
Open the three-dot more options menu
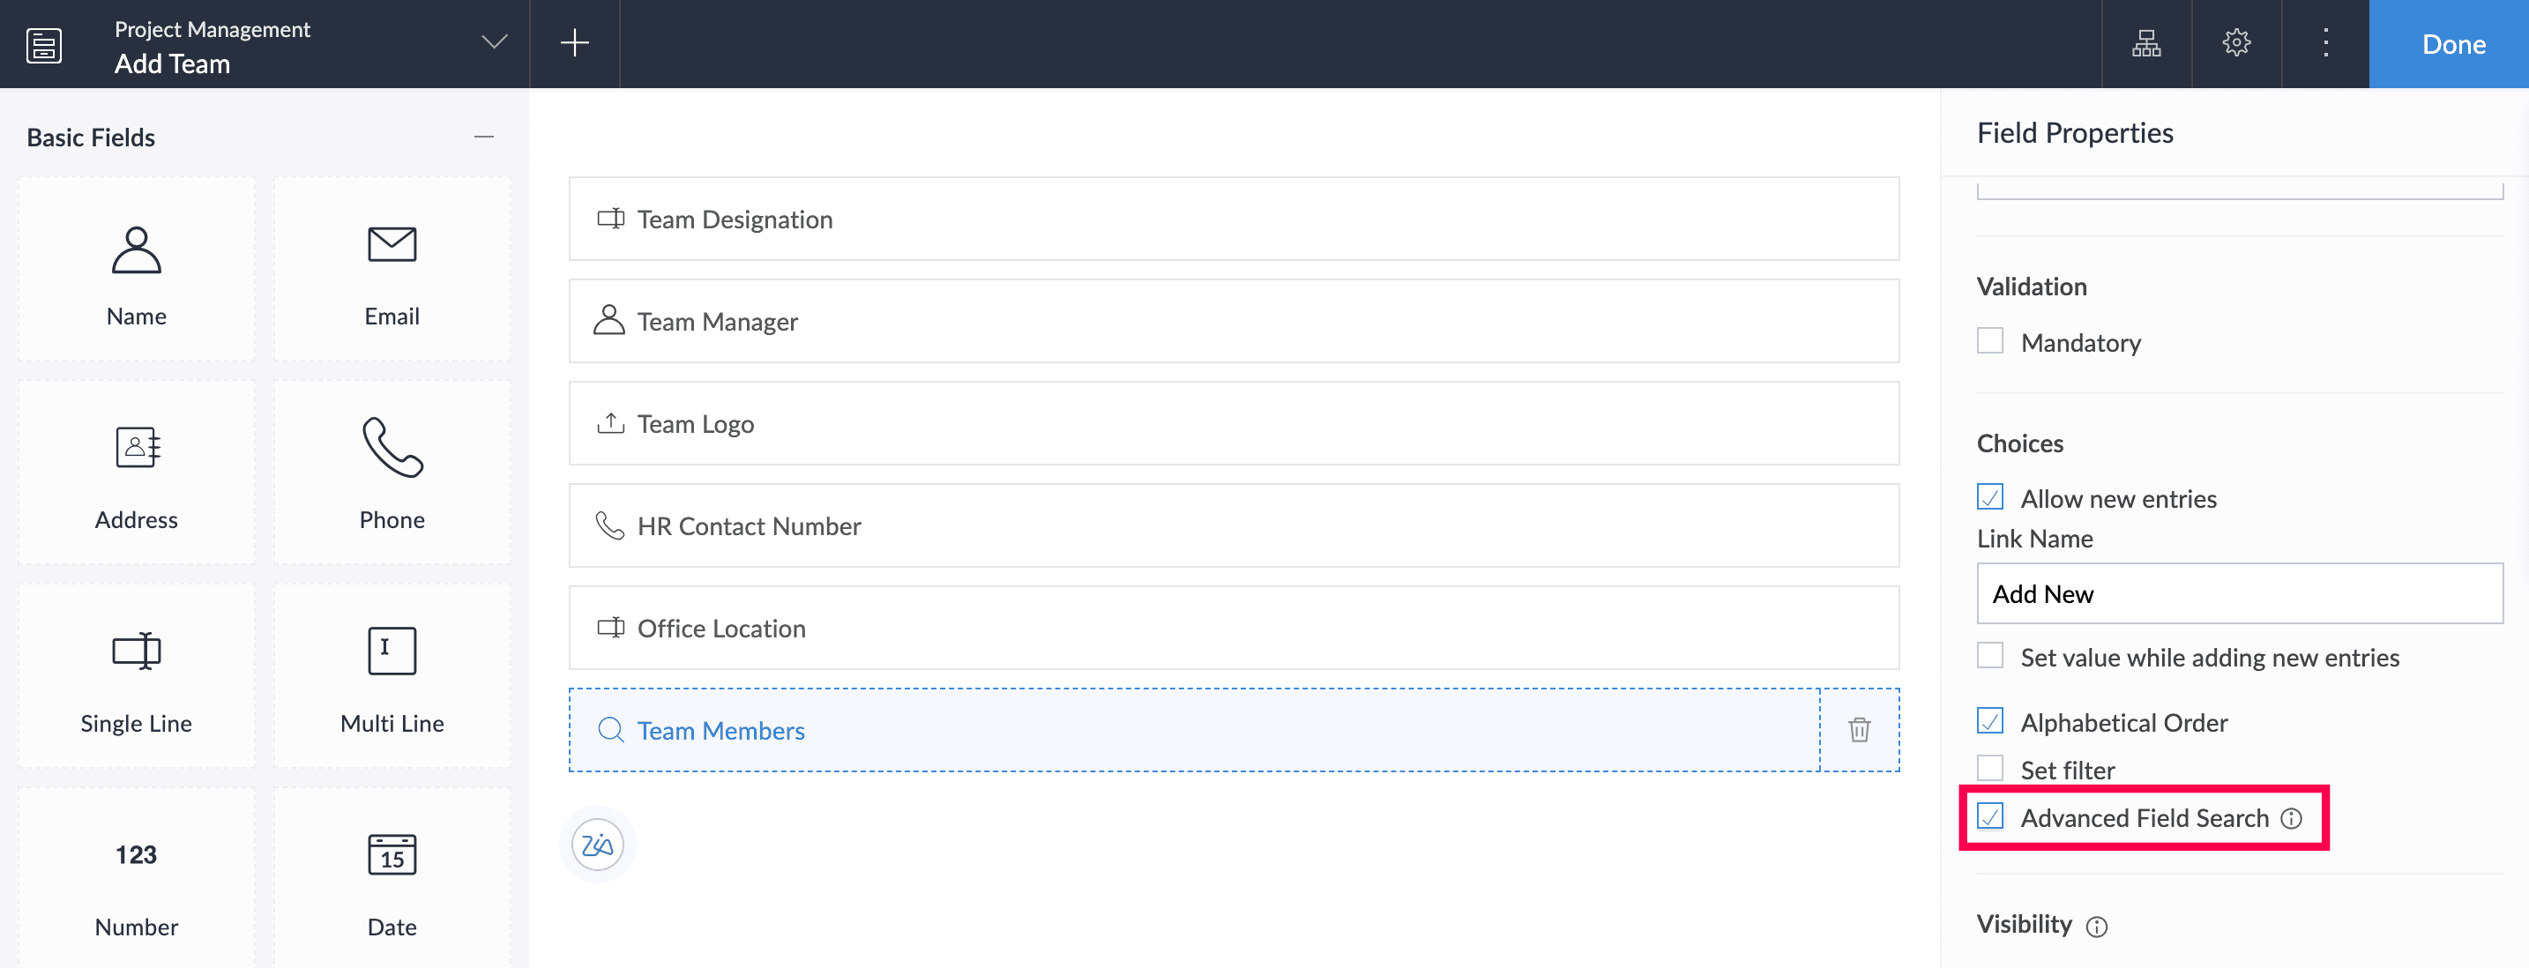2326,43
